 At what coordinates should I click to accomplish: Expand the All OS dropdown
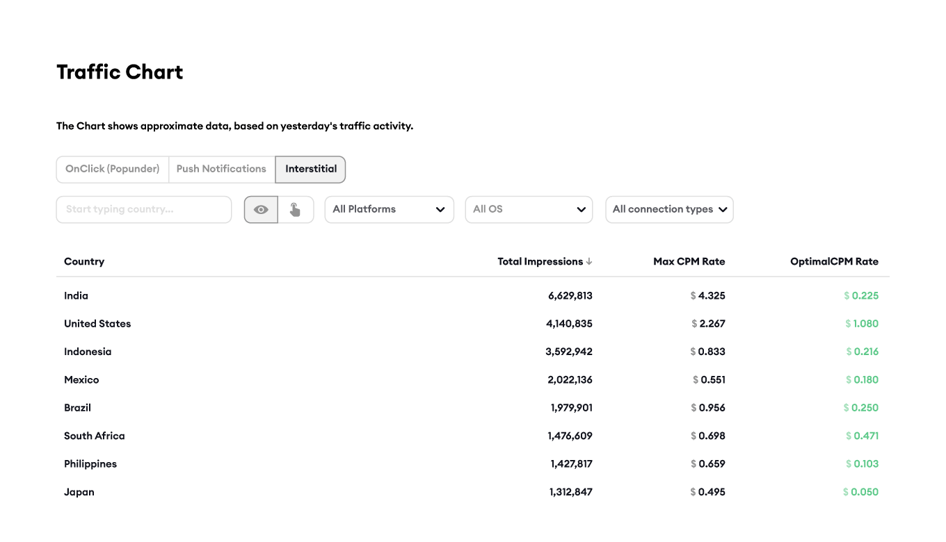click(528, 210)
